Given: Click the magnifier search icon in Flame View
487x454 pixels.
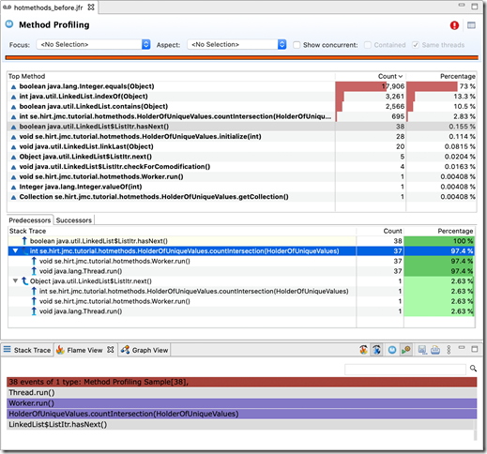Looking at the screenshot, I should pos(473,369).
